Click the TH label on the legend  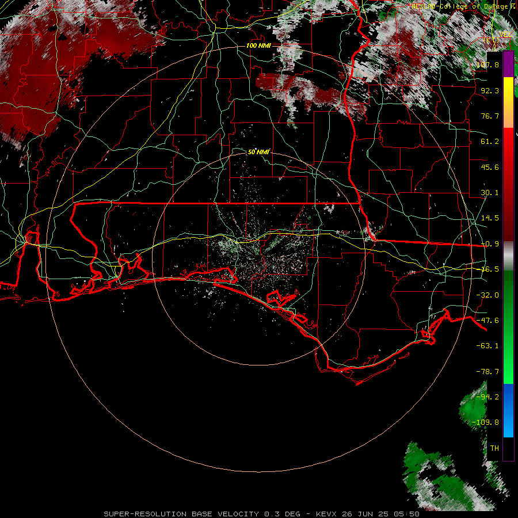pos(494,448)
